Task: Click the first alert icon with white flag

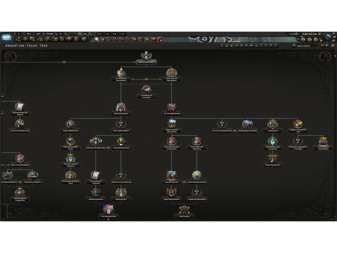Action: pyautogui.click(x=97, y=39)
